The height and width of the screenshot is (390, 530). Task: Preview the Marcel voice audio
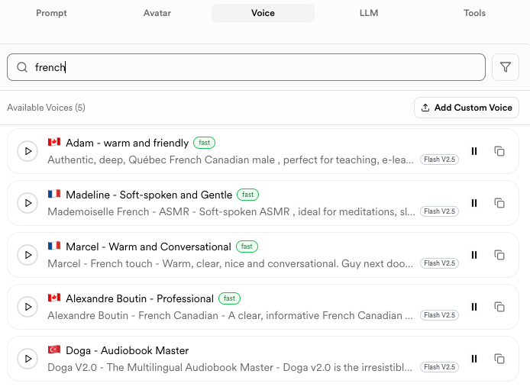27,255
